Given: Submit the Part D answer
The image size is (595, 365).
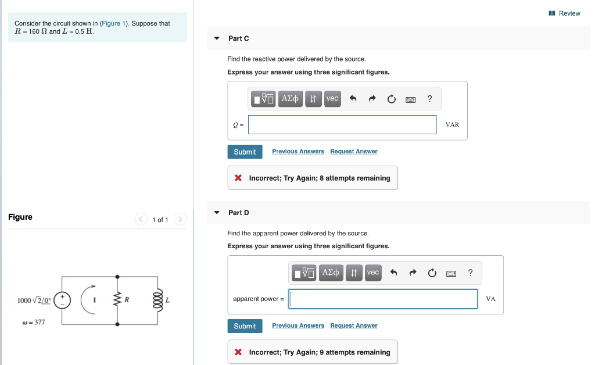Looking at the screenshot, I should point(245,326).
